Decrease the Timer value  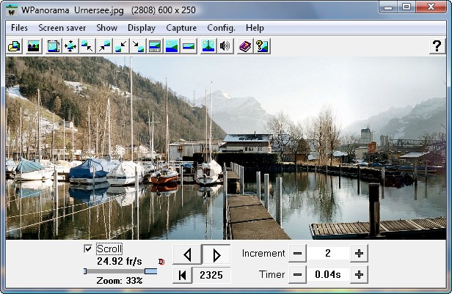[297, 275]
